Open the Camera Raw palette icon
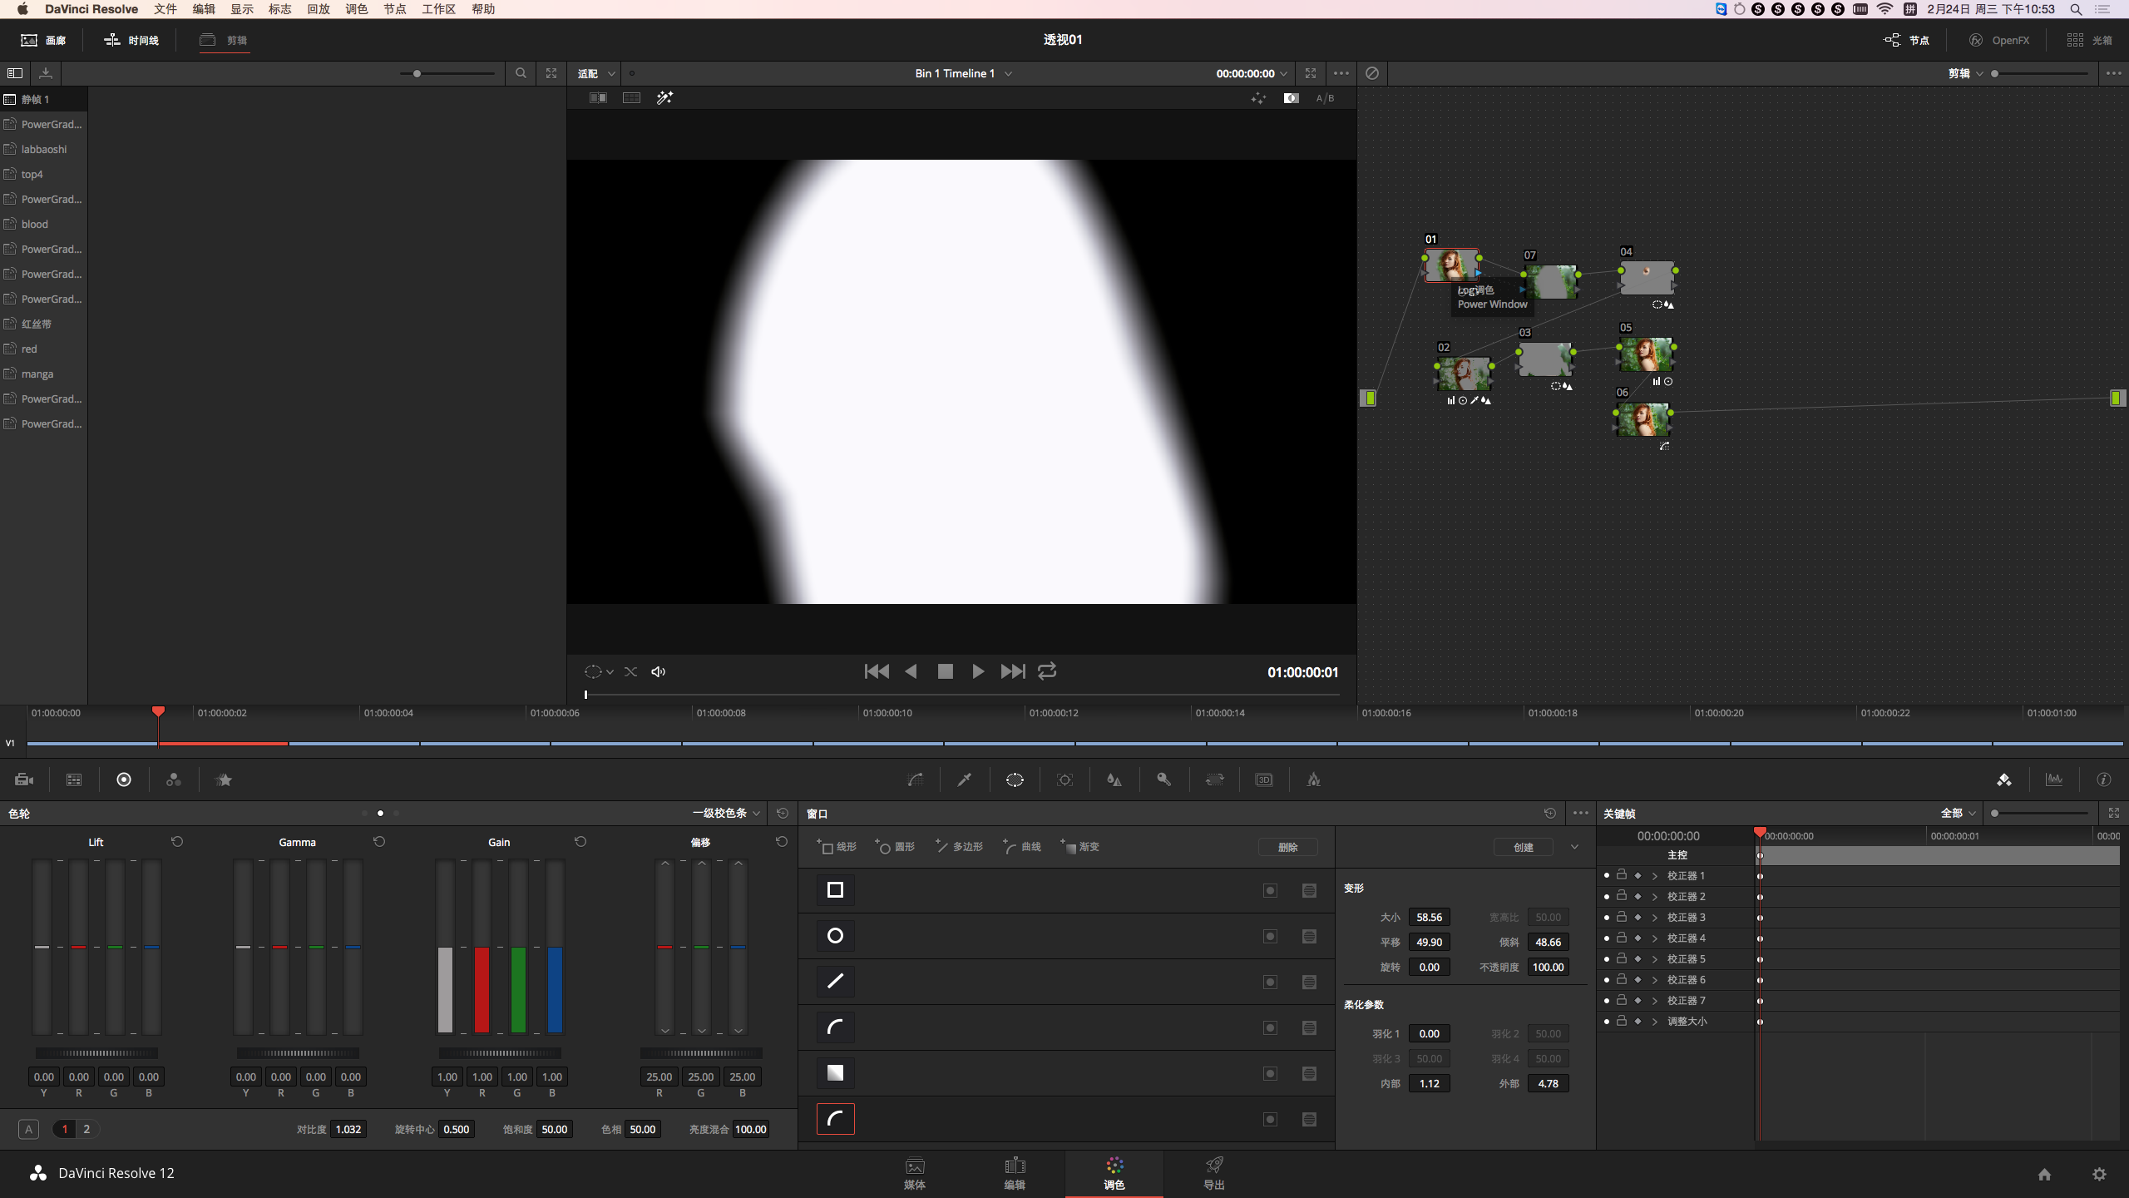Image resolution: width=2129 pixels, height=1198 pixels. point(24,780)
